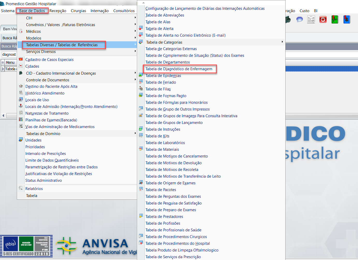Click the red power button toolbar icon

pyautogui.click(x=323, y=19)
